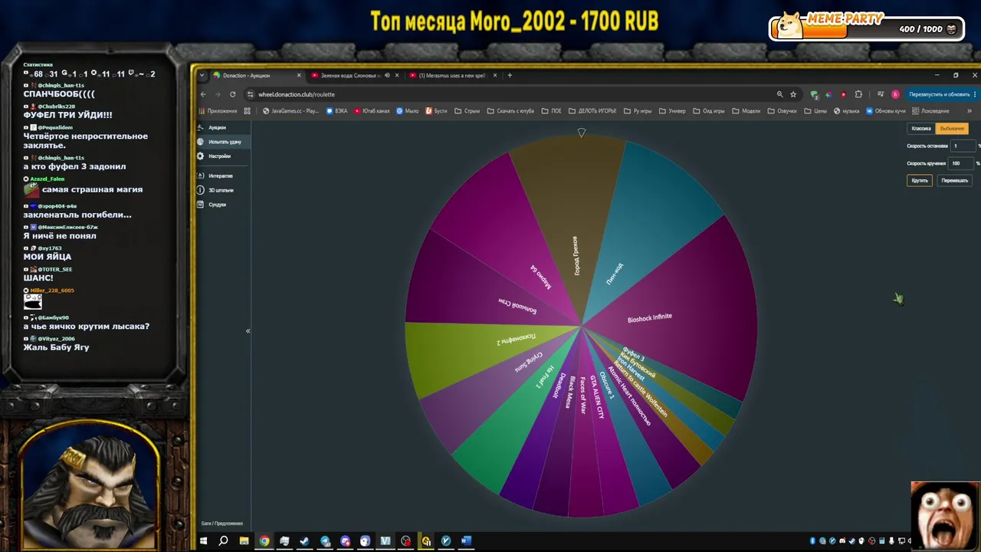Open the Мыло bookmark
Image resolution: width=981 pixels, height=552 pixels.
[408, 111]
